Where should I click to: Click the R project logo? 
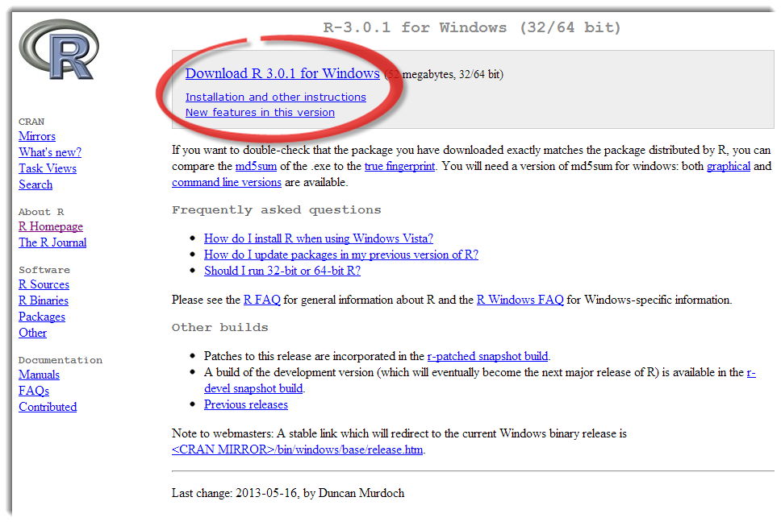click(59, 49)
